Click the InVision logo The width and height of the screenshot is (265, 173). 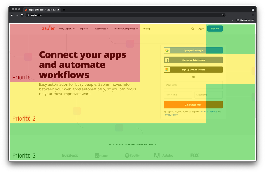coord(101,156)
